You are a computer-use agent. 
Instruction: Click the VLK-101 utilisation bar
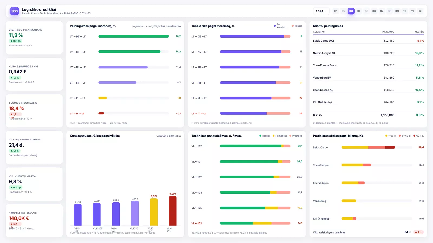click(x=255, y=162)
